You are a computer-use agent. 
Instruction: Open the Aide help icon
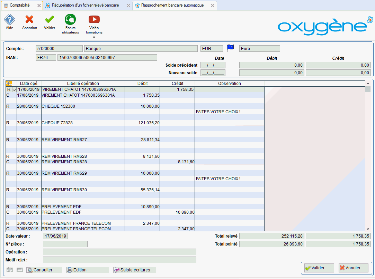[9, 20]
